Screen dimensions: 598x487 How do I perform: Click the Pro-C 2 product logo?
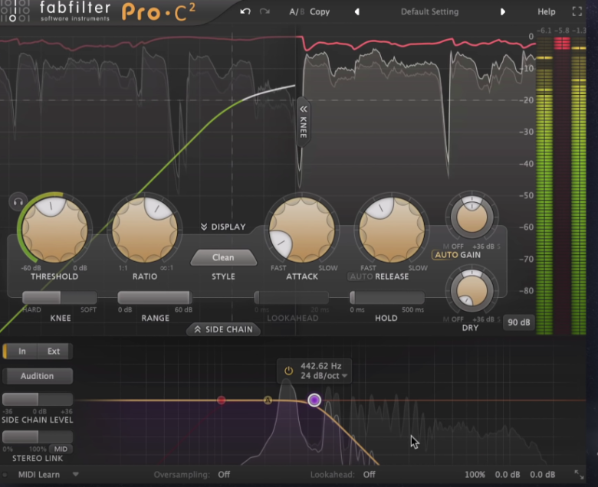point(159,12)
